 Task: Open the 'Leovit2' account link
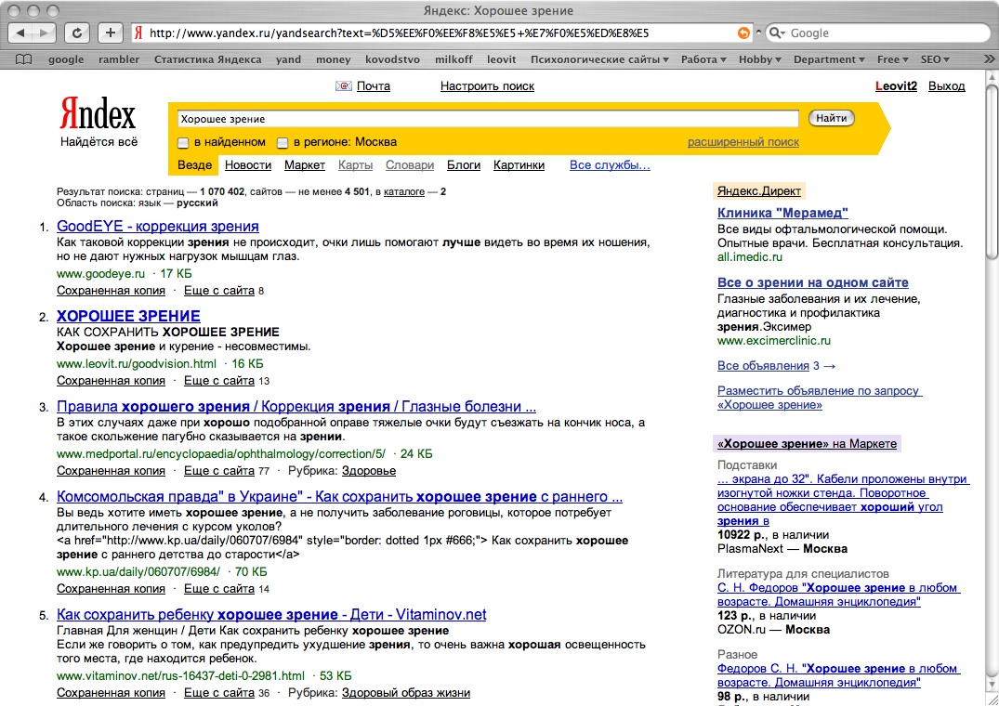coord(896,86)
